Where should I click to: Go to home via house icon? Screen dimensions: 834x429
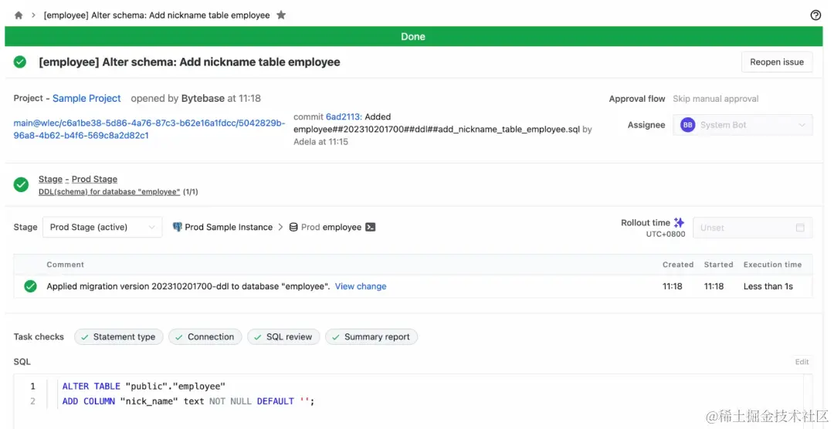tap(19, 15)
